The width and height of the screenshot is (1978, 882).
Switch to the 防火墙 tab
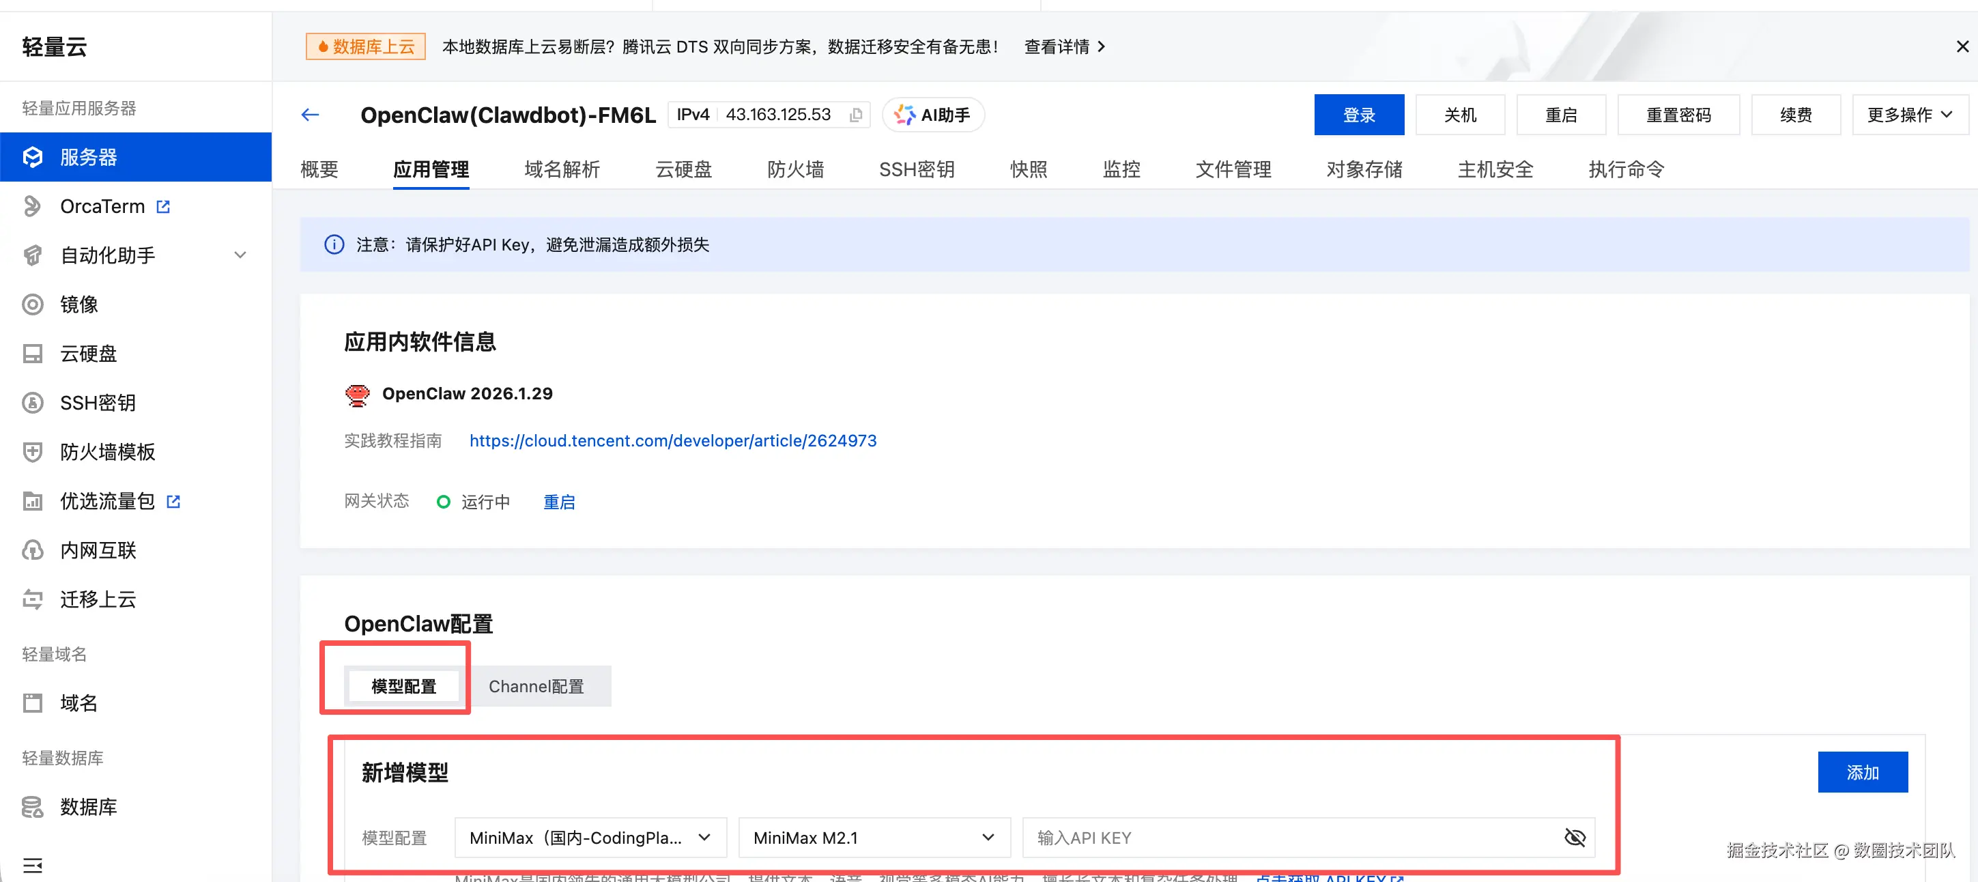tap(796, 170)
